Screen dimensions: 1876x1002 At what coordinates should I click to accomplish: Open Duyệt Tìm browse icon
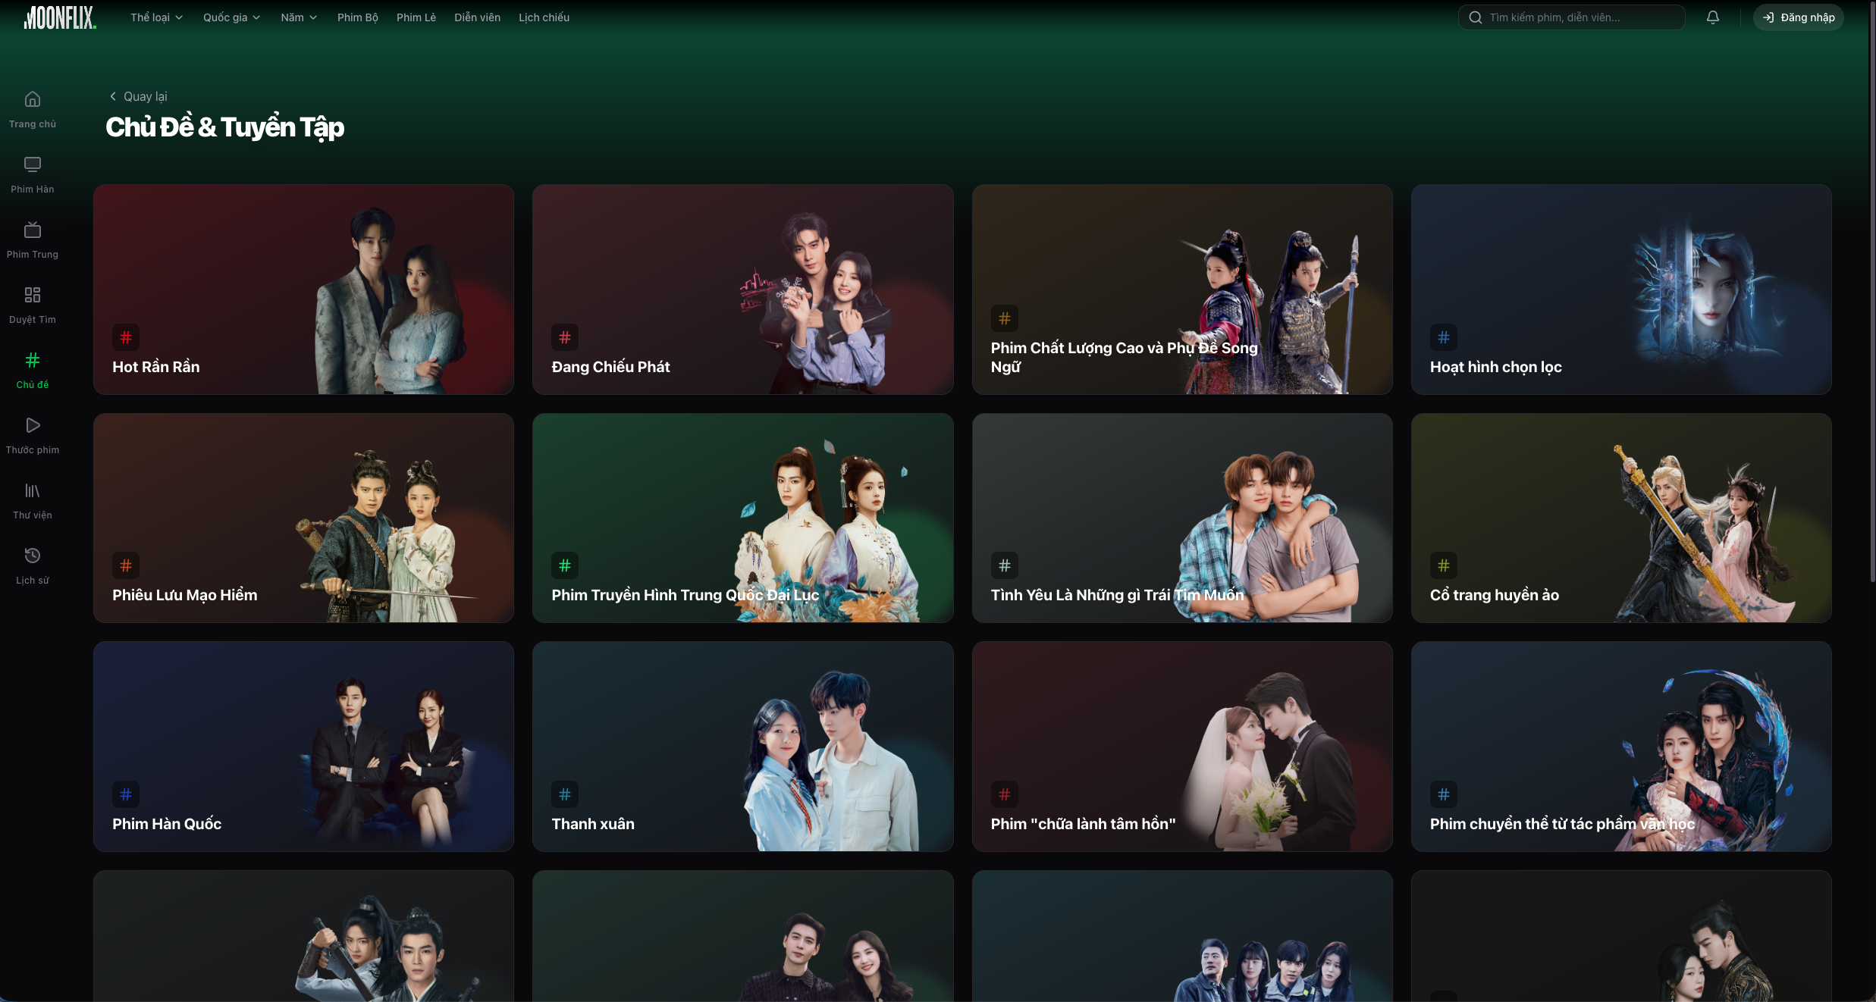coord(33,295)
